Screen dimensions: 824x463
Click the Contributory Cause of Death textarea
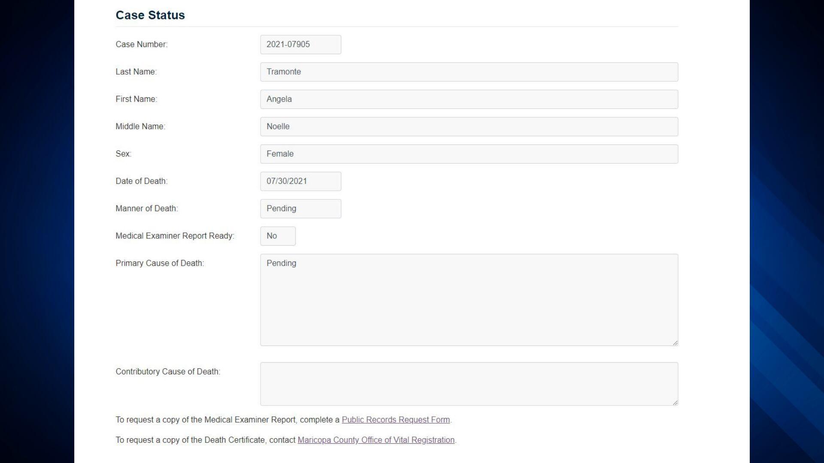[469, 384]
